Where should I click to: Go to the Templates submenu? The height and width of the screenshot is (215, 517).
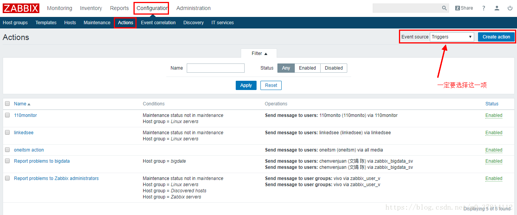click(46, 23)
